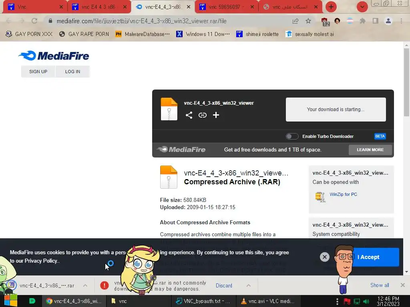This screenshot has width=410, height=307.
Task: Open the MalwareDatabase bookmark
Action: [x=143, y=34]
